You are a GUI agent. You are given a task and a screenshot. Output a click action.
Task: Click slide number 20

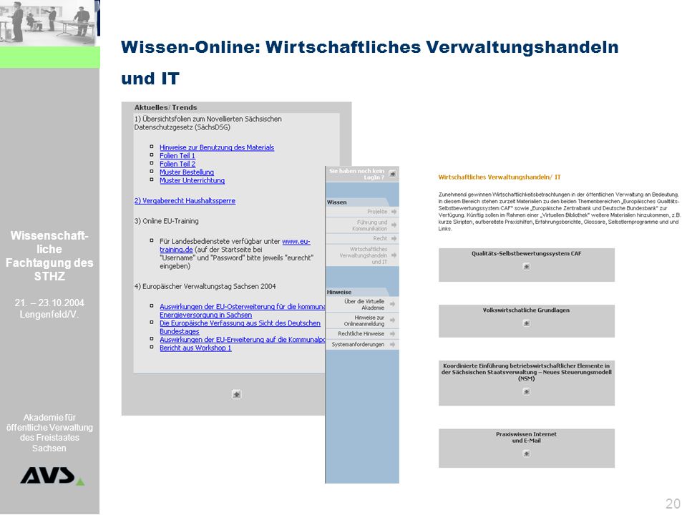(673, 504)
